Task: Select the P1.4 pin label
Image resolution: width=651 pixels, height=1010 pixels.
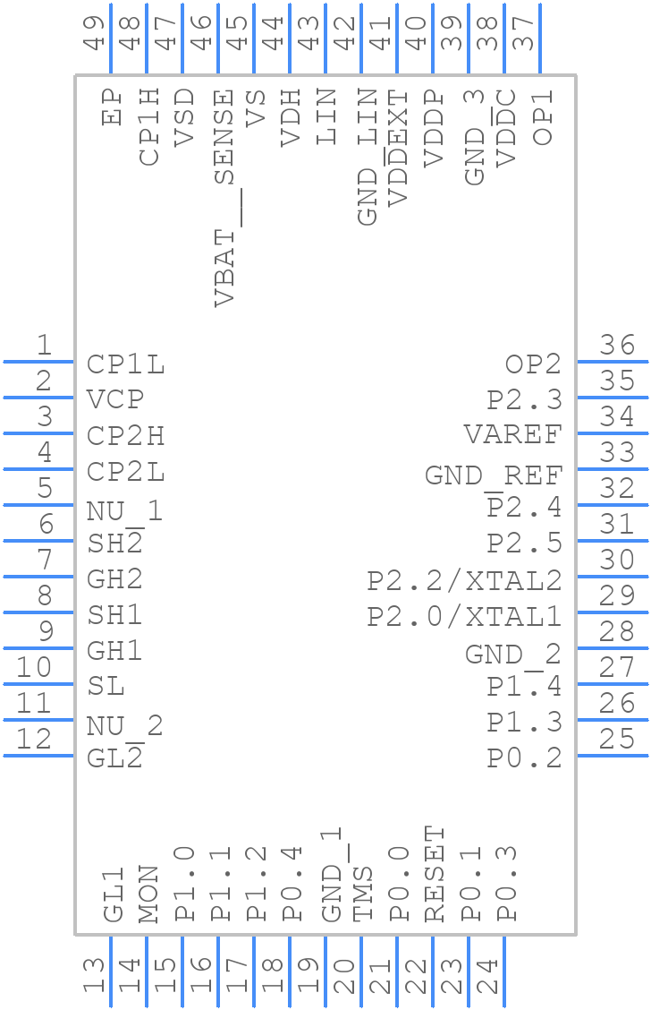Action: tap(524, 687)
